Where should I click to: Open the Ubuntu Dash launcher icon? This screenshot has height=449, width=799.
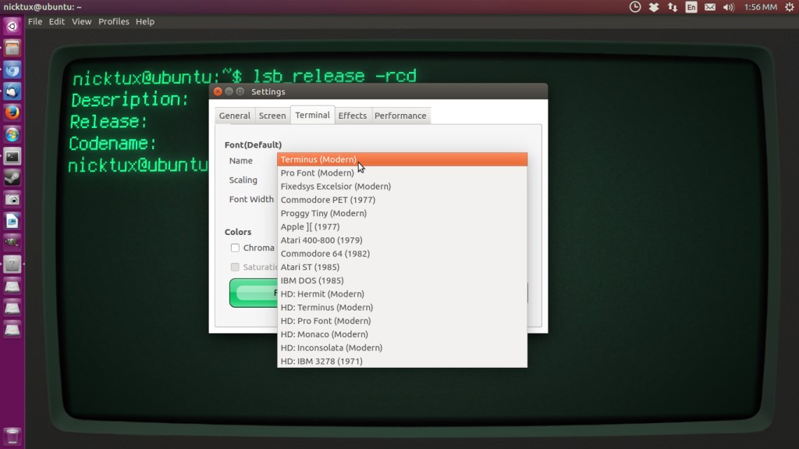click(12, 26)
